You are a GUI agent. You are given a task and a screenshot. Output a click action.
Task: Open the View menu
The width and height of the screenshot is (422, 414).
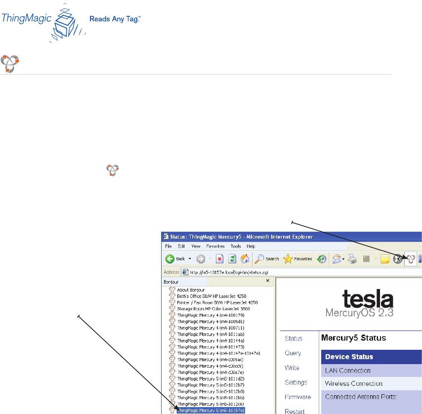tap(196, 246)
